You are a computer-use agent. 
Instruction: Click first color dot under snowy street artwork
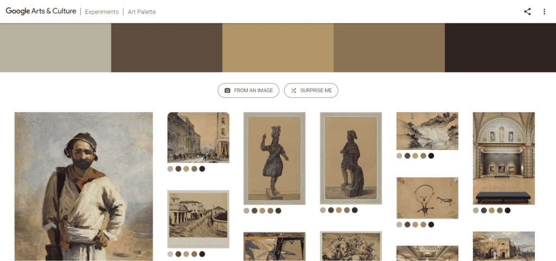click(170, 169)
